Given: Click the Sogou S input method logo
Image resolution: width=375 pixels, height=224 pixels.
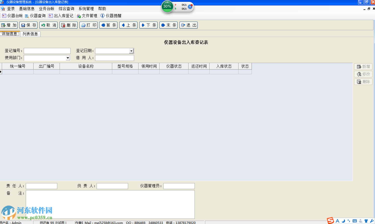Looking at the screenshot, I should pos(330,221).
